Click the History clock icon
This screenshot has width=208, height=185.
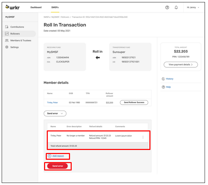[163, 79]
